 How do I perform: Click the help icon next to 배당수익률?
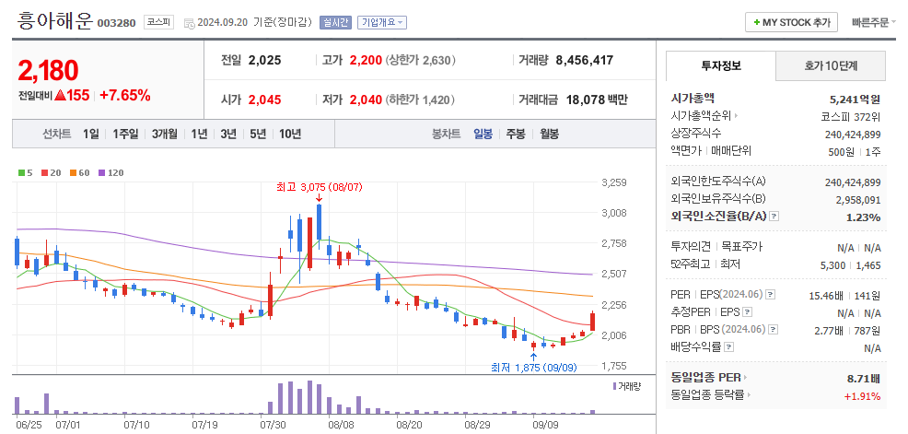(729, 347)
